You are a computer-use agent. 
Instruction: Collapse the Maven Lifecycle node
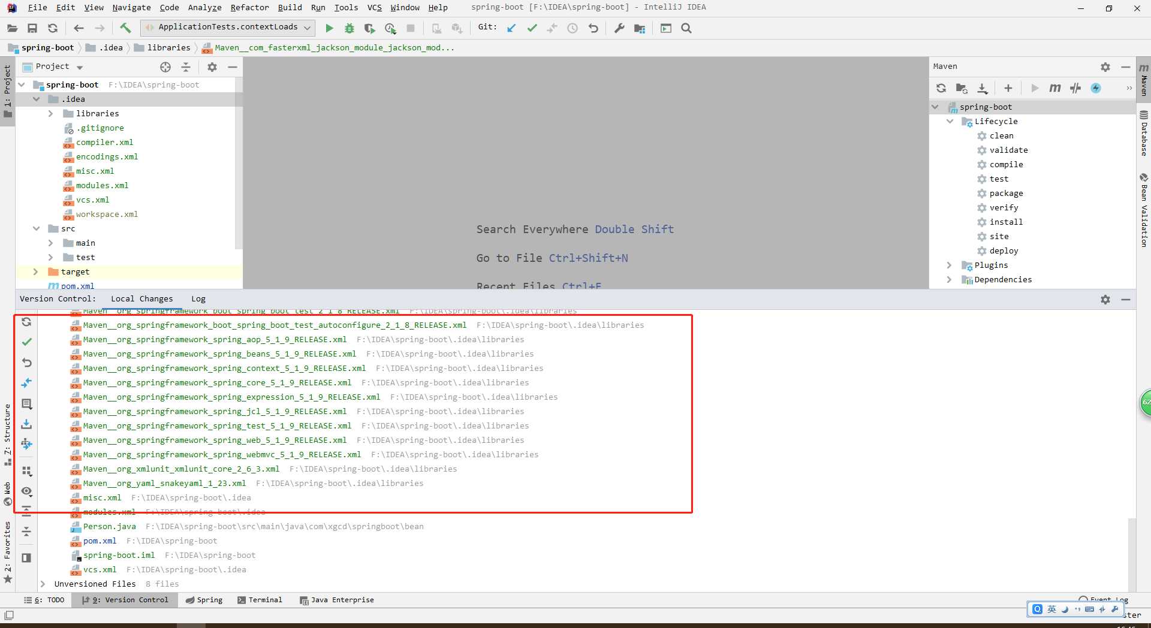coord(950,121)
